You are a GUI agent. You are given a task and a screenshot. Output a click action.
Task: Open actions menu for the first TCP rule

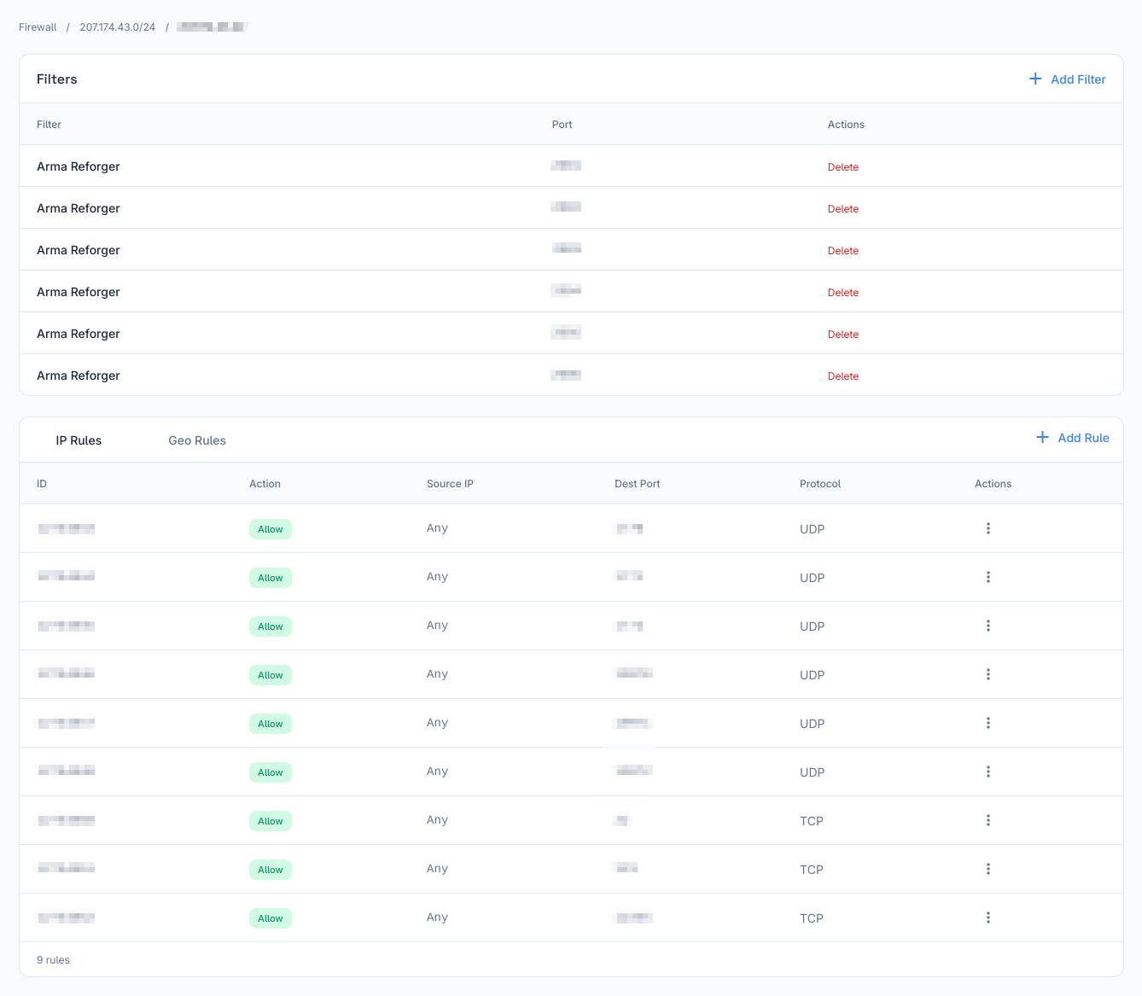pos(988,820)
